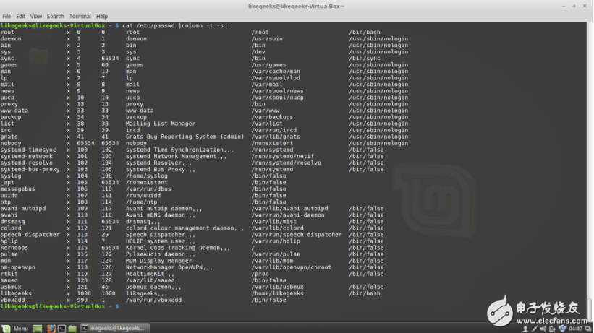Click 'root' username in first row

tap(7, 33)
